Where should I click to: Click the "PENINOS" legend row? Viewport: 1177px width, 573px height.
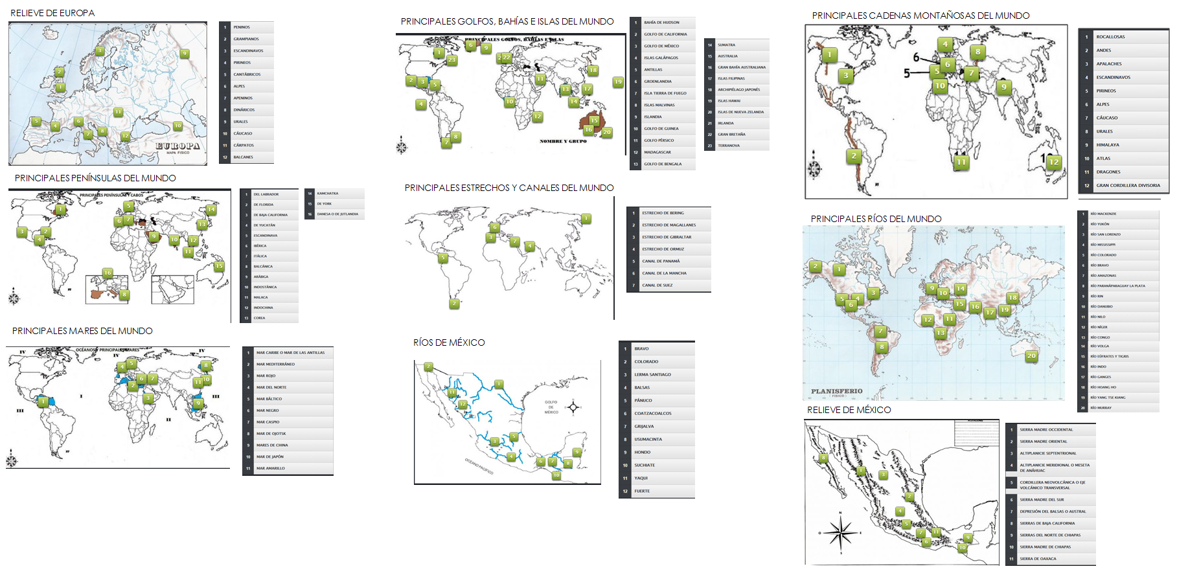click(247, 27)
